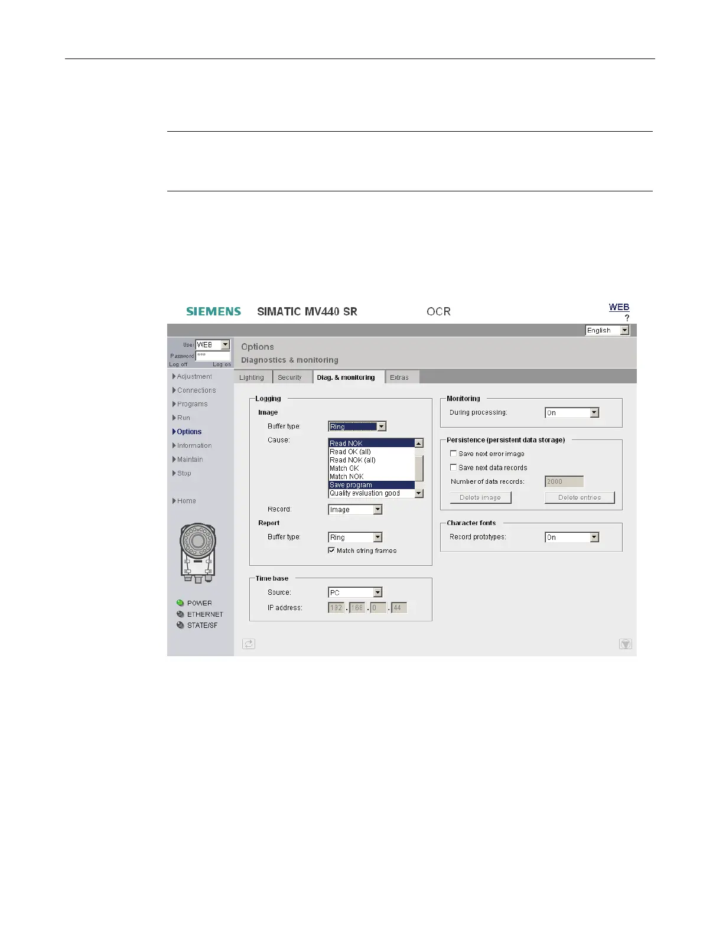
Task: Click the POWER status LED
Action: (180, 603)
